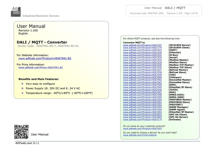
Task: Visit the HD67934 Modbus Slave link
Action: [x=142, y=62]
